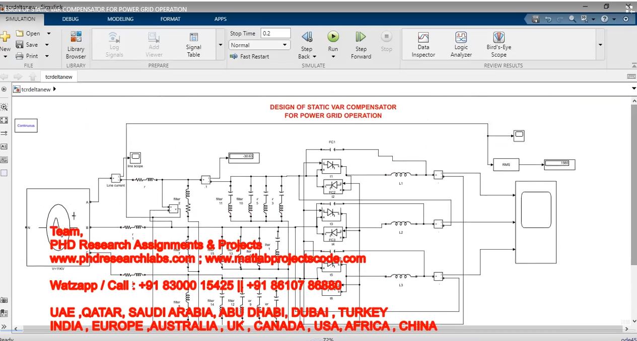The height and width of the screenshot is (341, 637).
Task: Click the Stop Time input field
Action: click(275, 33)
